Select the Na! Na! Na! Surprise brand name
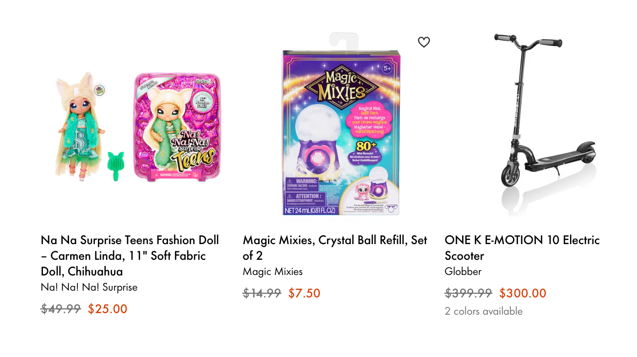The height and width of the screenshot is (357, 637). coord(89,287)
